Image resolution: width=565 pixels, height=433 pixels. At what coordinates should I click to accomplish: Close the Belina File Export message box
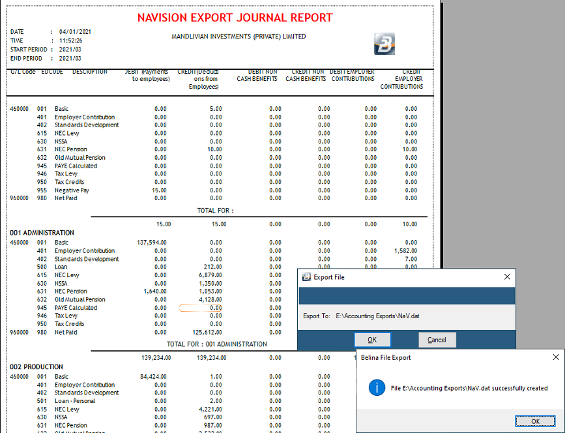pos(556,357)
